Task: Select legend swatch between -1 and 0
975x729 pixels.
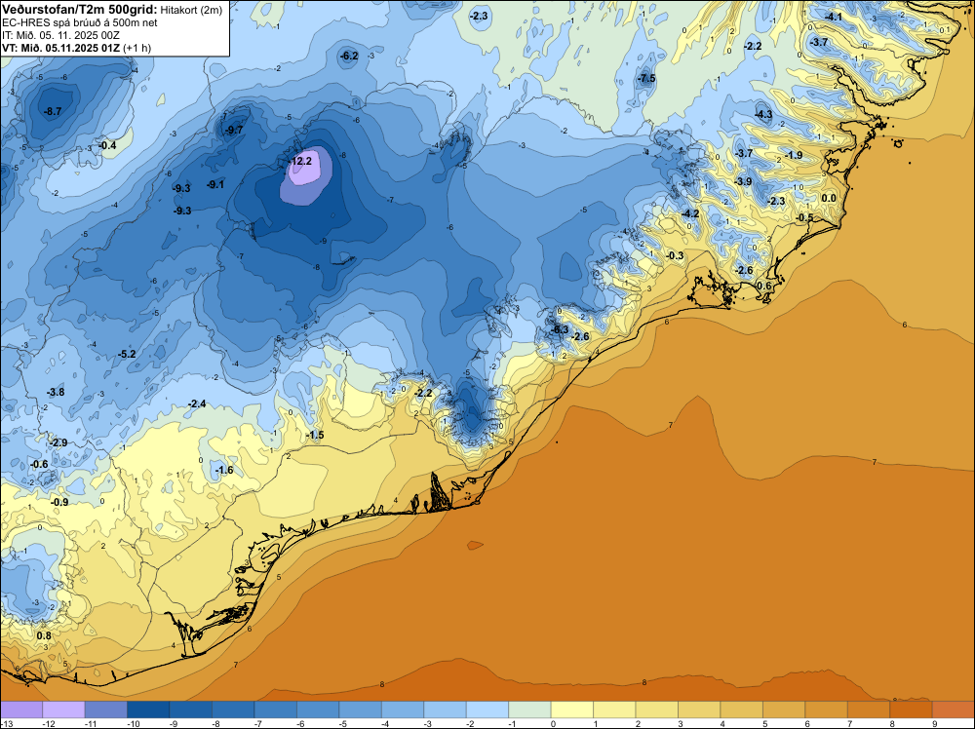Action: point(529,710)
